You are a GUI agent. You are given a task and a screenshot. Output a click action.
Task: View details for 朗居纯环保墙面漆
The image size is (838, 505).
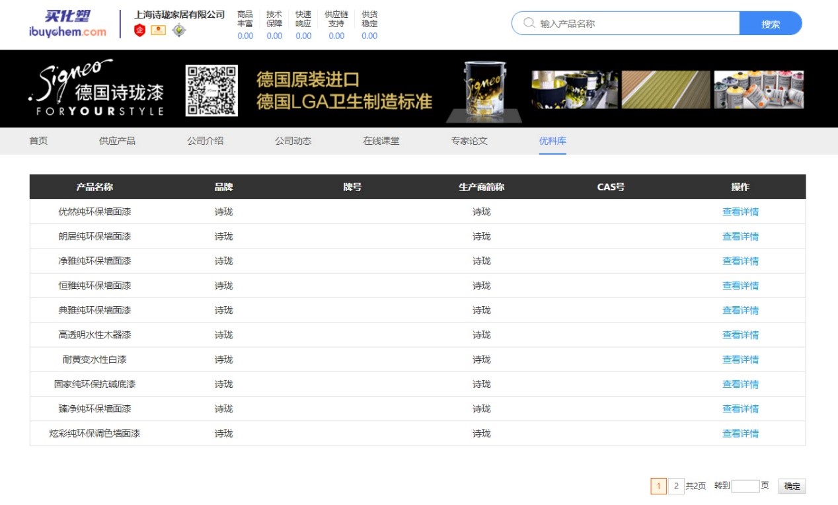coord(740,236)
